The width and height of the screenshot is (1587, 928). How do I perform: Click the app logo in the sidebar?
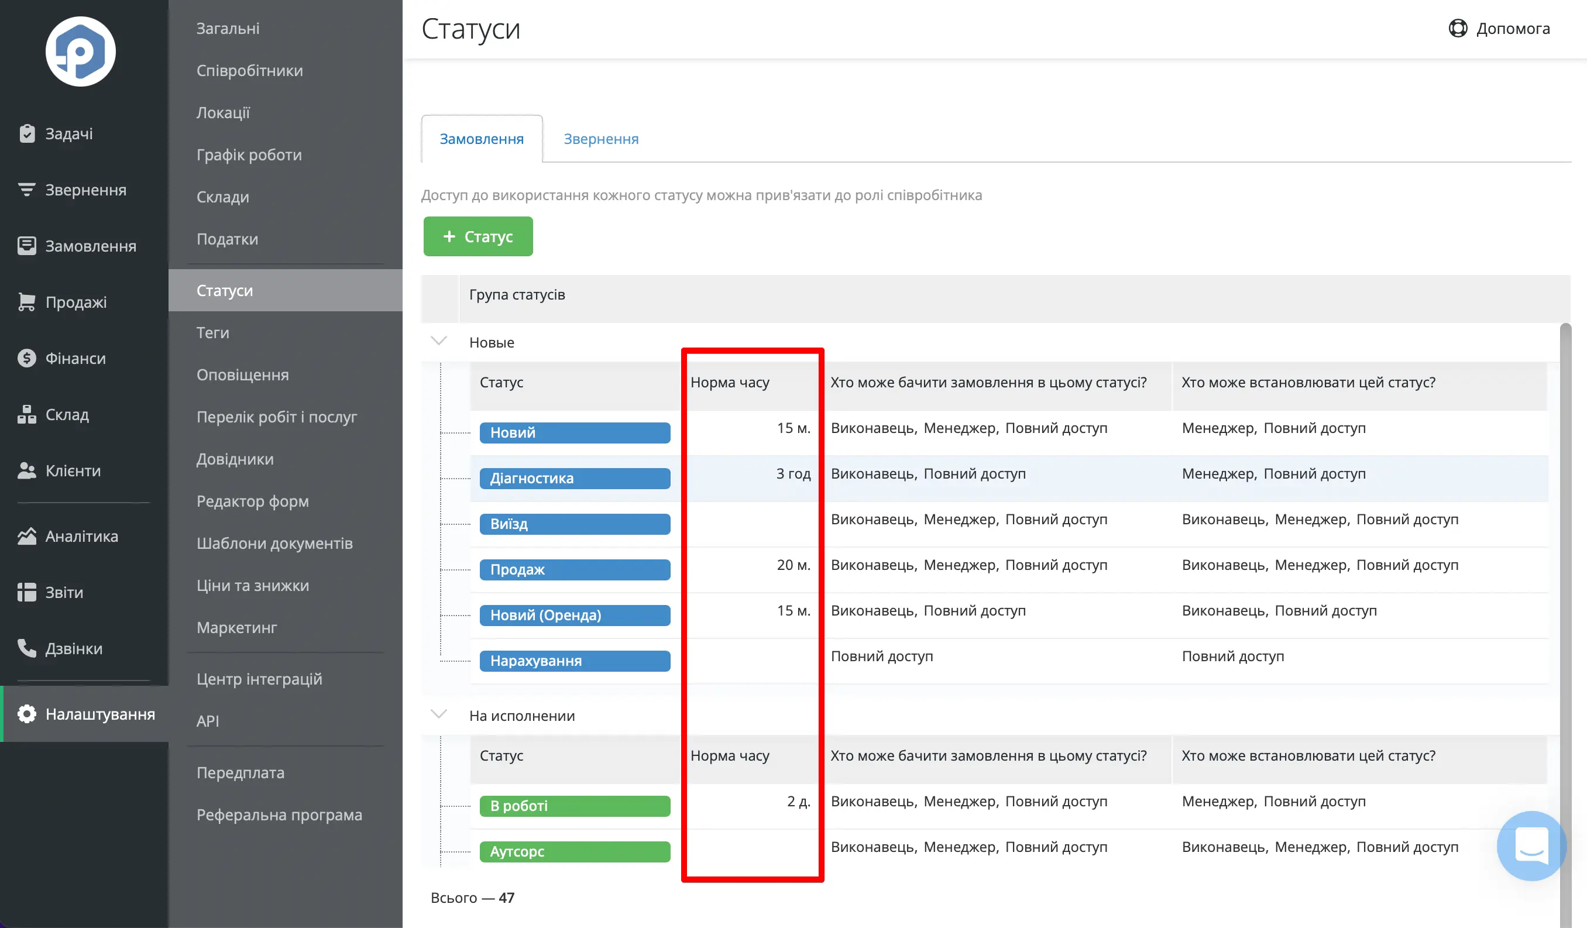pyautogui.click(x=81, y=51)
